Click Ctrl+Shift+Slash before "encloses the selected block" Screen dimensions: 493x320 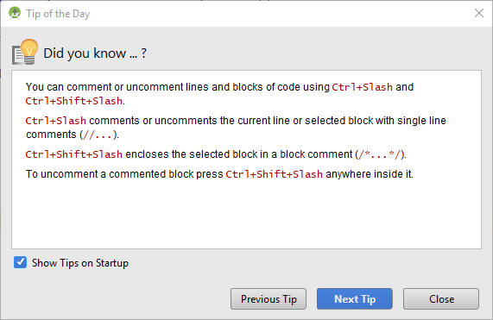tap(74, 154)
